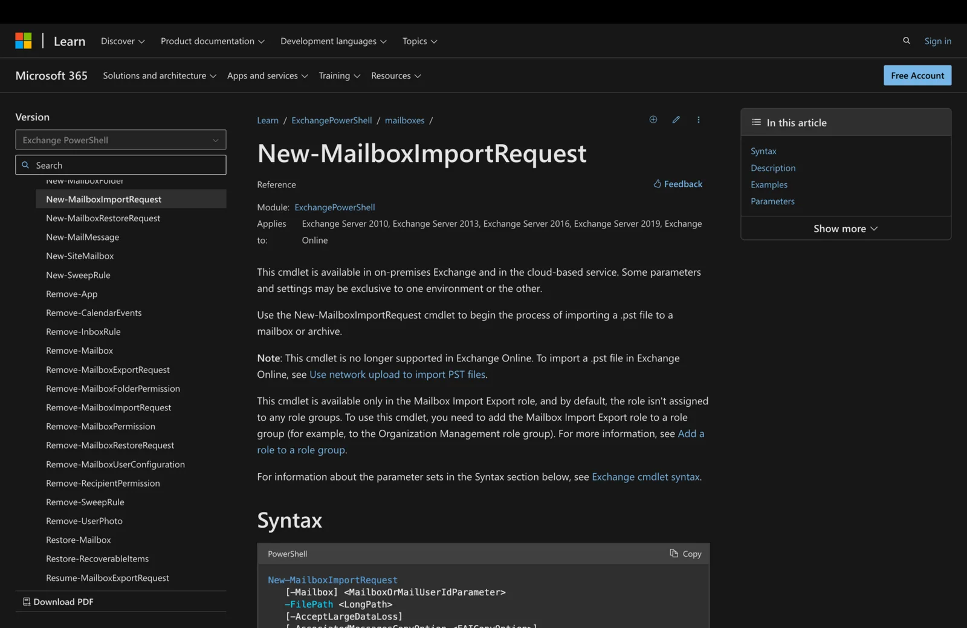Screen dimensions: 967x628
Task: Open the Training menu
Action: coord(340,76)
